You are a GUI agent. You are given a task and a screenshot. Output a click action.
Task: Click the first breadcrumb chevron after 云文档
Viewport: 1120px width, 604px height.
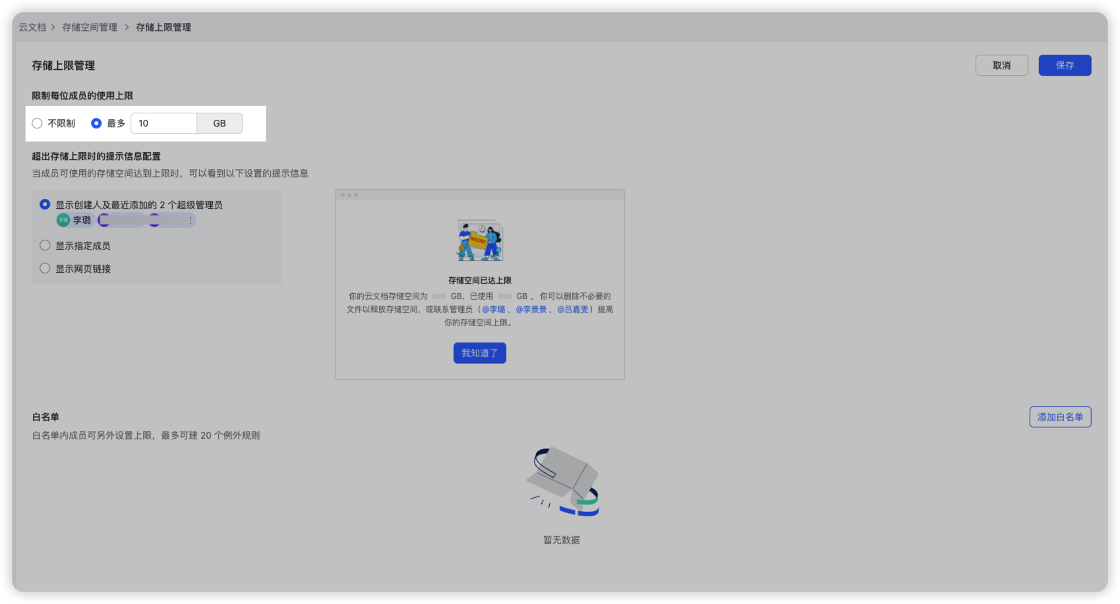tap(53, 27)
